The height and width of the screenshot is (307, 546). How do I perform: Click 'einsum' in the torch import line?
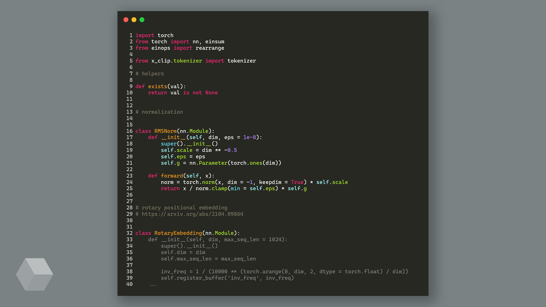tap(215, 42)
